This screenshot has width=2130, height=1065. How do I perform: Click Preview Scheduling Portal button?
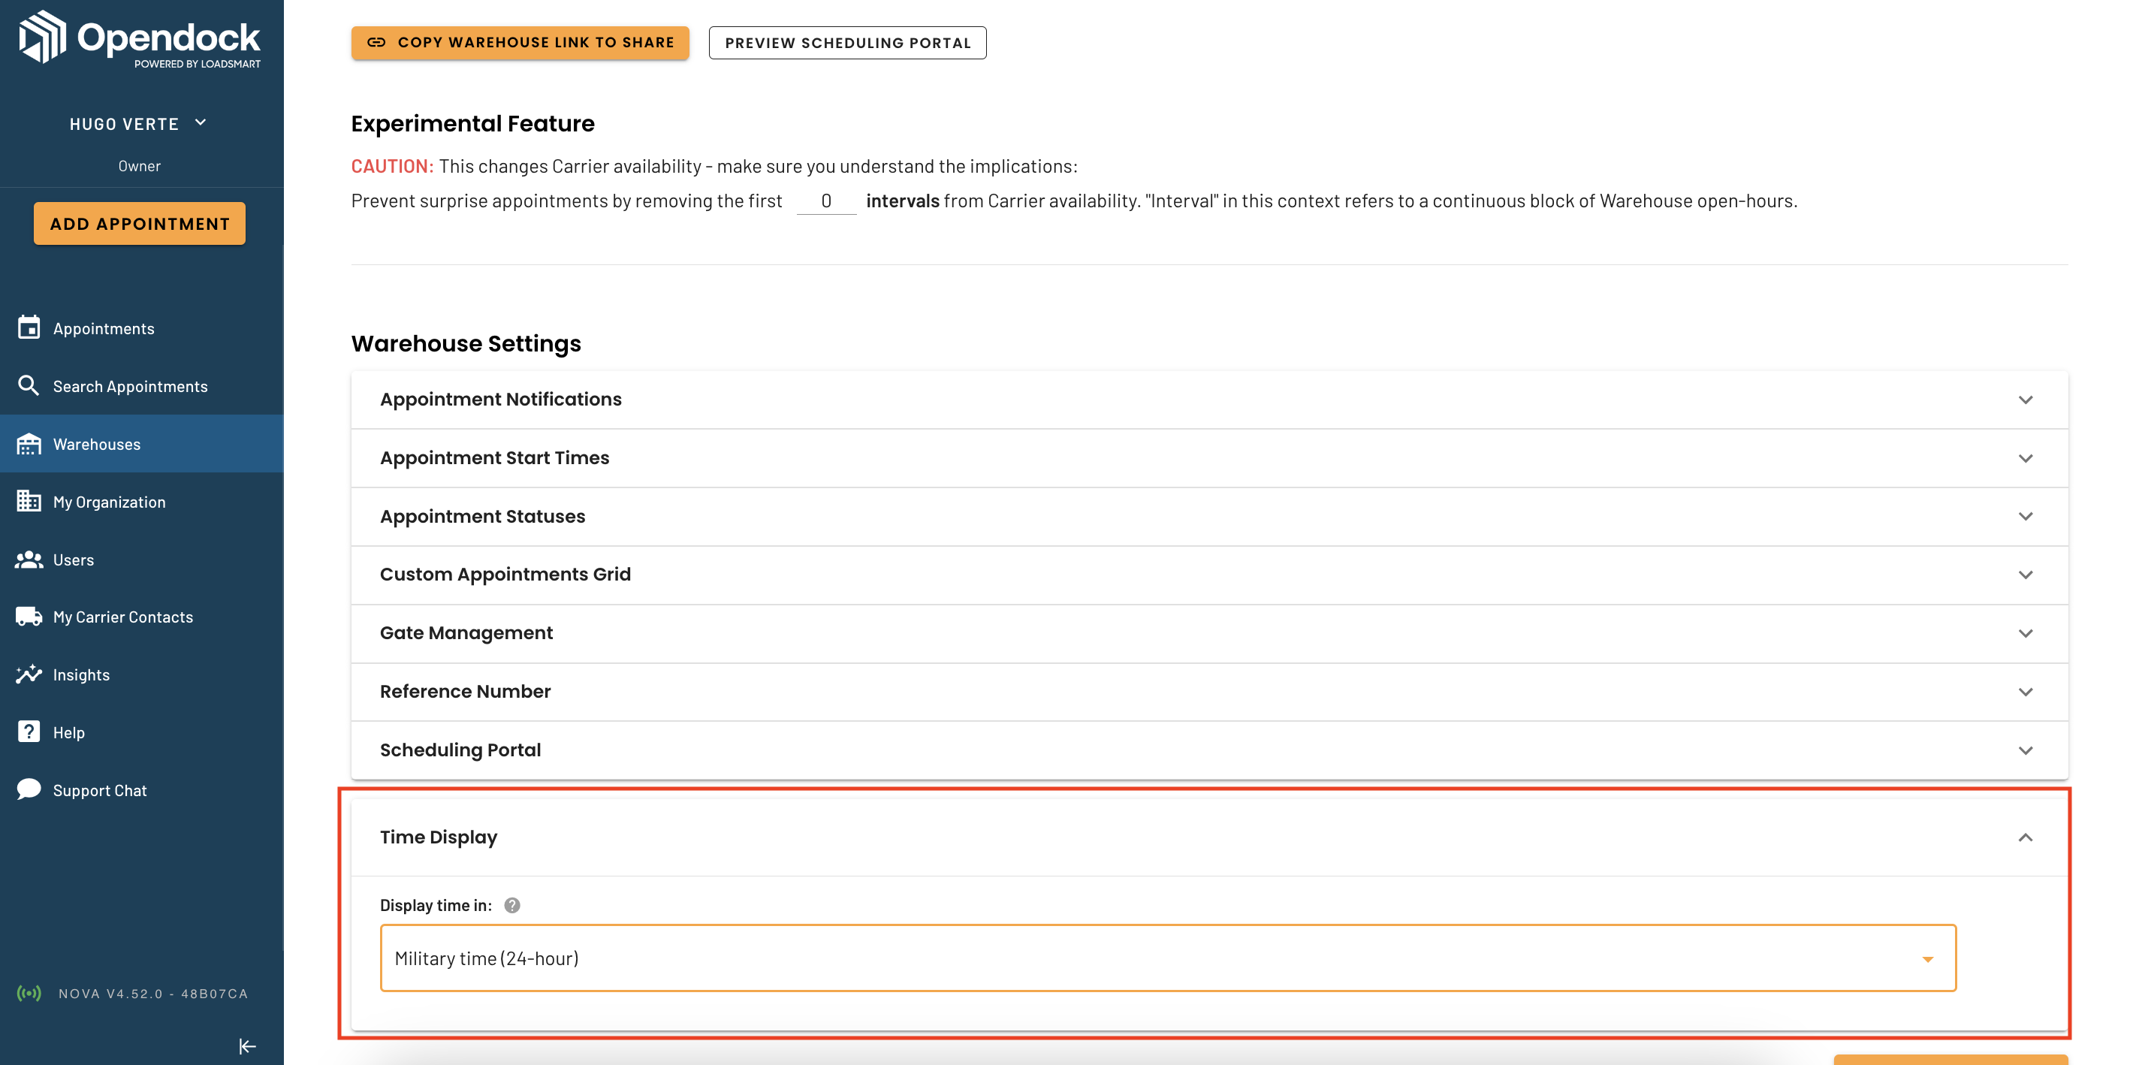coord(846,42)
